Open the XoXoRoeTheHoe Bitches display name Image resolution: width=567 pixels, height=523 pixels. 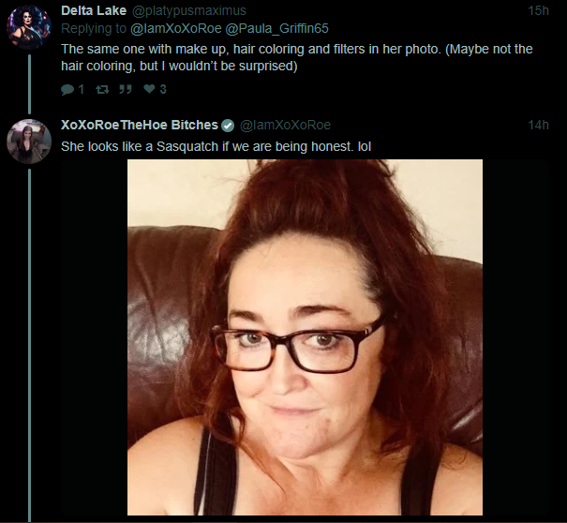click(140, 125)
